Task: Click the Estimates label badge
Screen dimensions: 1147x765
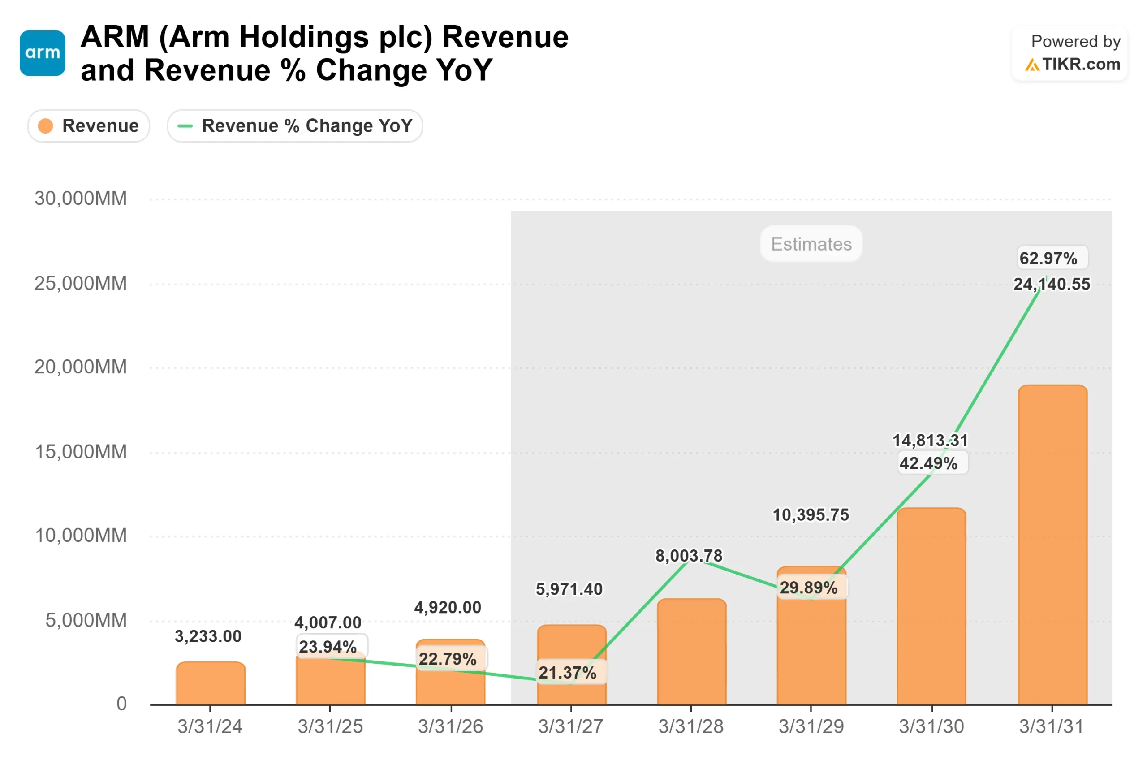Action: point(811,244)
